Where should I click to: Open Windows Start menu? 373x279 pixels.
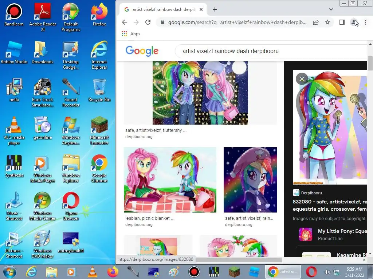[x=10, y=272]
